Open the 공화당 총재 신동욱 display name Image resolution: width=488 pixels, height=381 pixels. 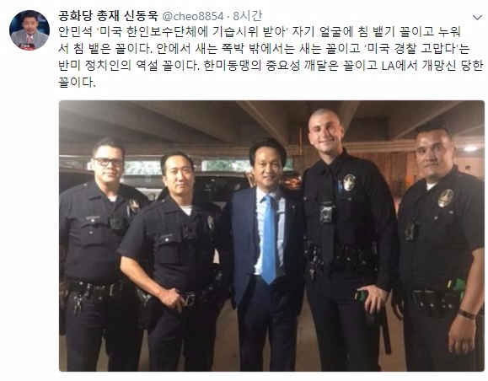coord(108,16)
